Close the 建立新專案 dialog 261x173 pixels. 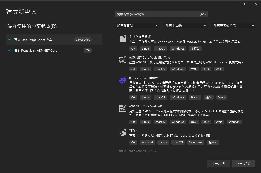click(x=256, y=4)
